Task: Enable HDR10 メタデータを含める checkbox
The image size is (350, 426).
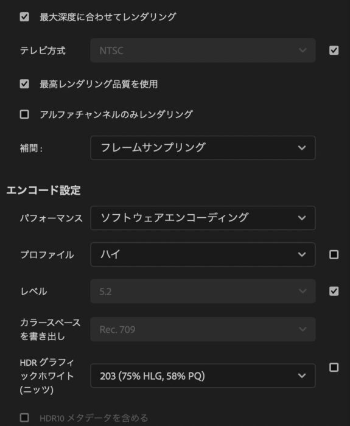Action: (x=24, y=417)
